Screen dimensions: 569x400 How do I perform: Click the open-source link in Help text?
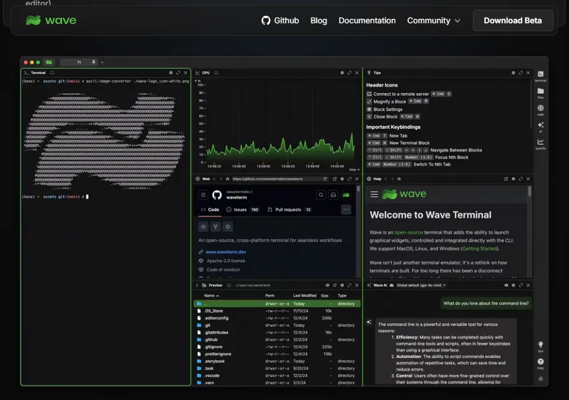(409, 232)
